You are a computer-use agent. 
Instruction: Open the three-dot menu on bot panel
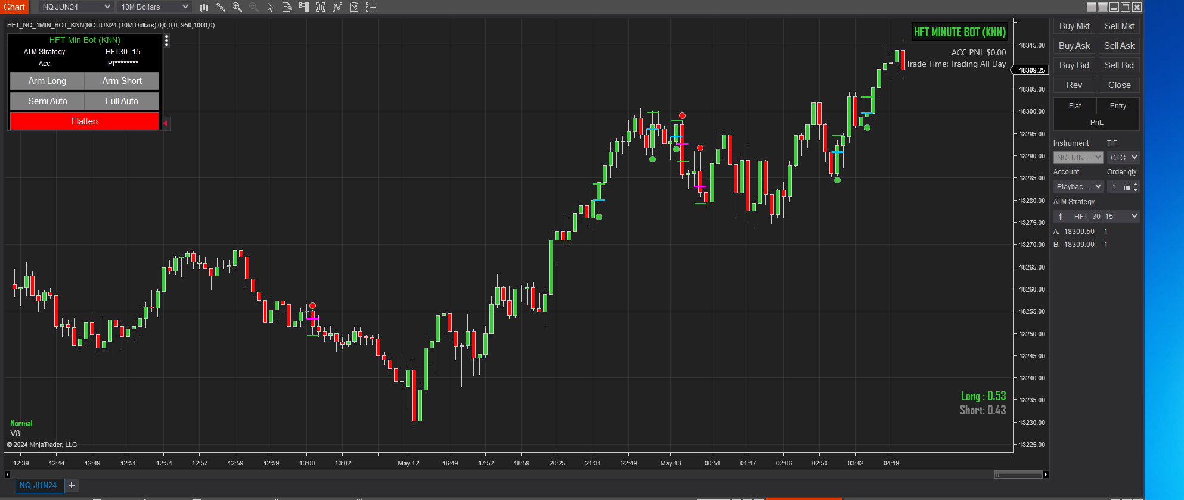coord(166,40)
